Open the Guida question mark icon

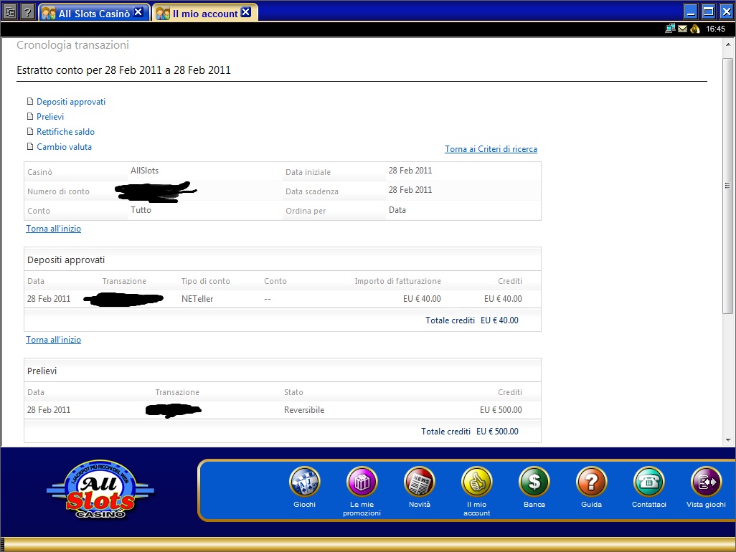click(x=591, y=482)
